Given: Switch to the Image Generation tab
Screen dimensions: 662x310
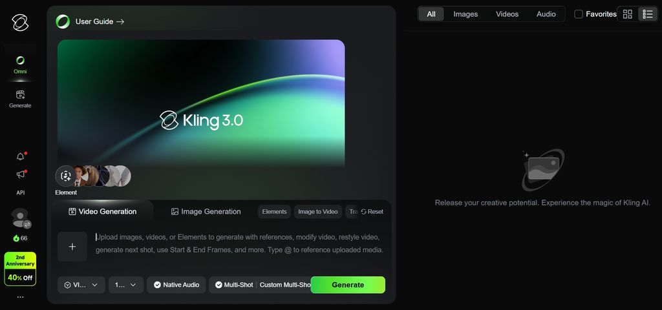Looking at the screenshot, I should pos(206,212).
